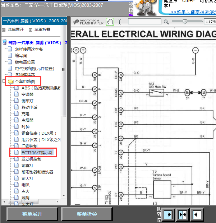
Task: Open the 移动电话 diagram
Action: click(29, 107)
